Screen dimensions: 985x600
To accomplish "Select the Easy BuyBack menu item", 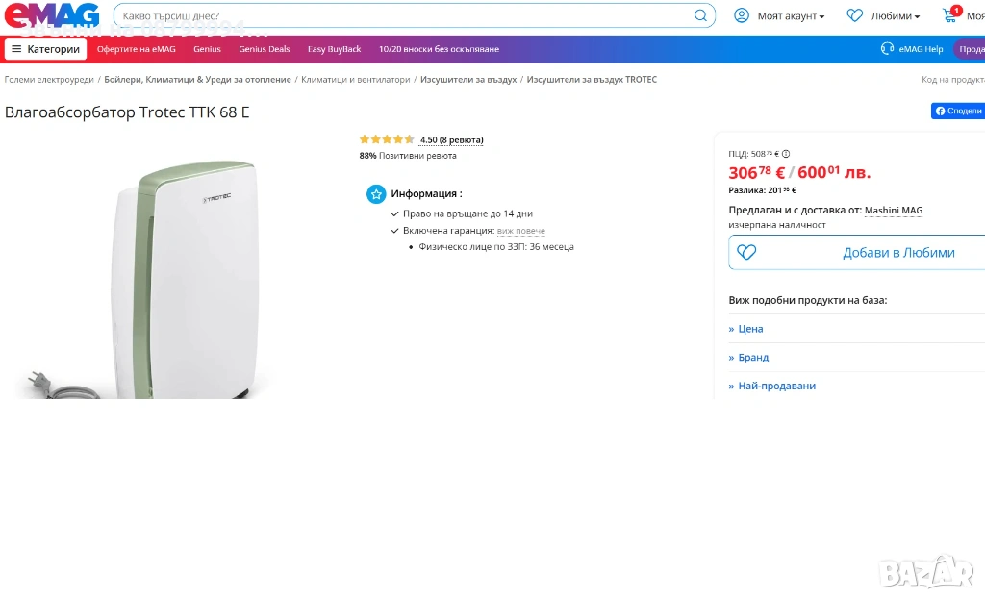I will [x=334, y=49].
